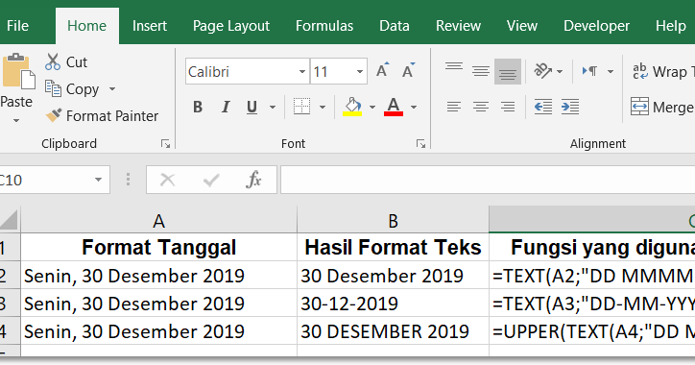Open the font size 11 dropdown
Image resolution: width=695 pixels, height=365 pixels.
pyautogui.click(x=360, y=71)
